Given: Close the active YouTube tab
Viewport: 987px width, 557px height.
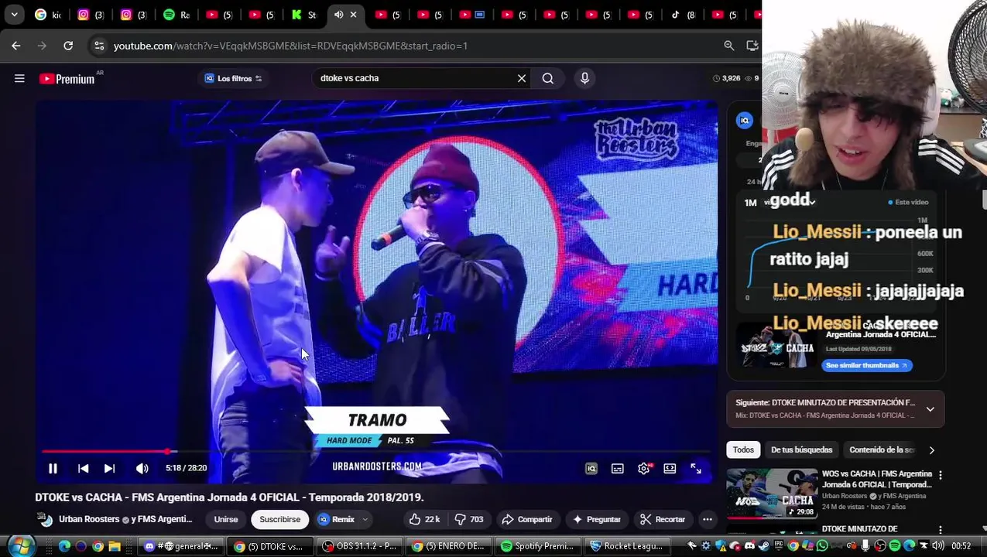Looking at the screenshot, I should coord(354,15).
